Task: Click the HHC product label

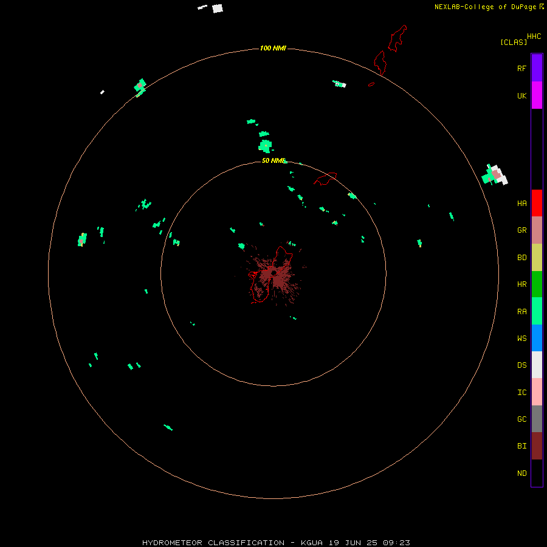Action: point(534,36)
